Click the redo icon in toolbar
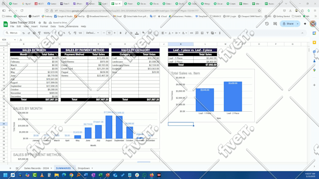319x179 pixels. pos(29,33)
